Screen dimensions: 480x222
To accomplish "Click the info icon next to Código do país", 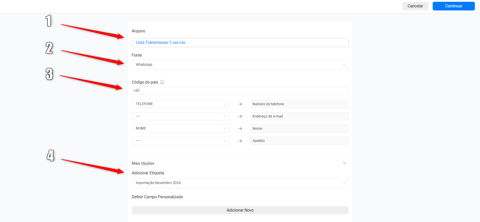I will click(x=162, y=82).
